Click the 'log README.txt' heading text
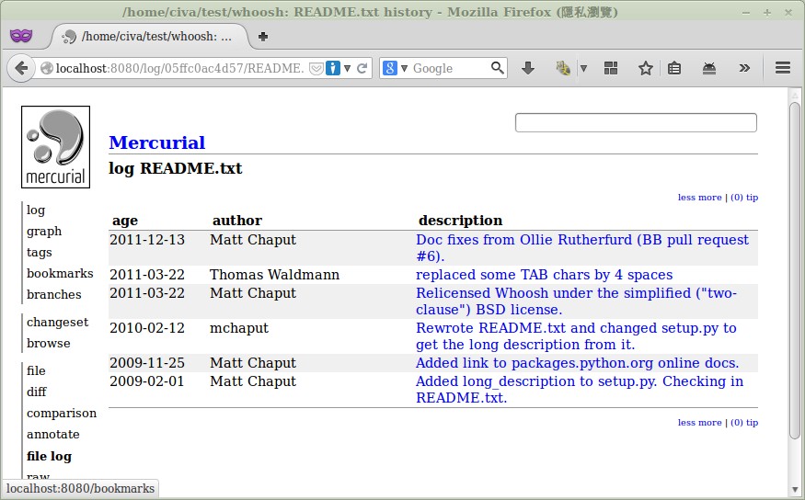Screen dimensions: 805x500 (x=176, y=168)
